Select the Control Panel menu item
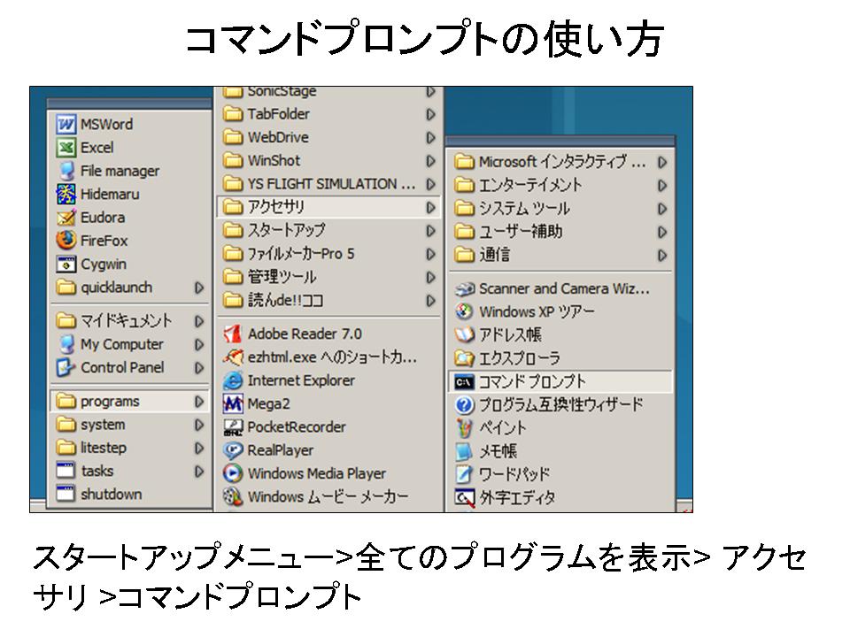 click(121, 367)
